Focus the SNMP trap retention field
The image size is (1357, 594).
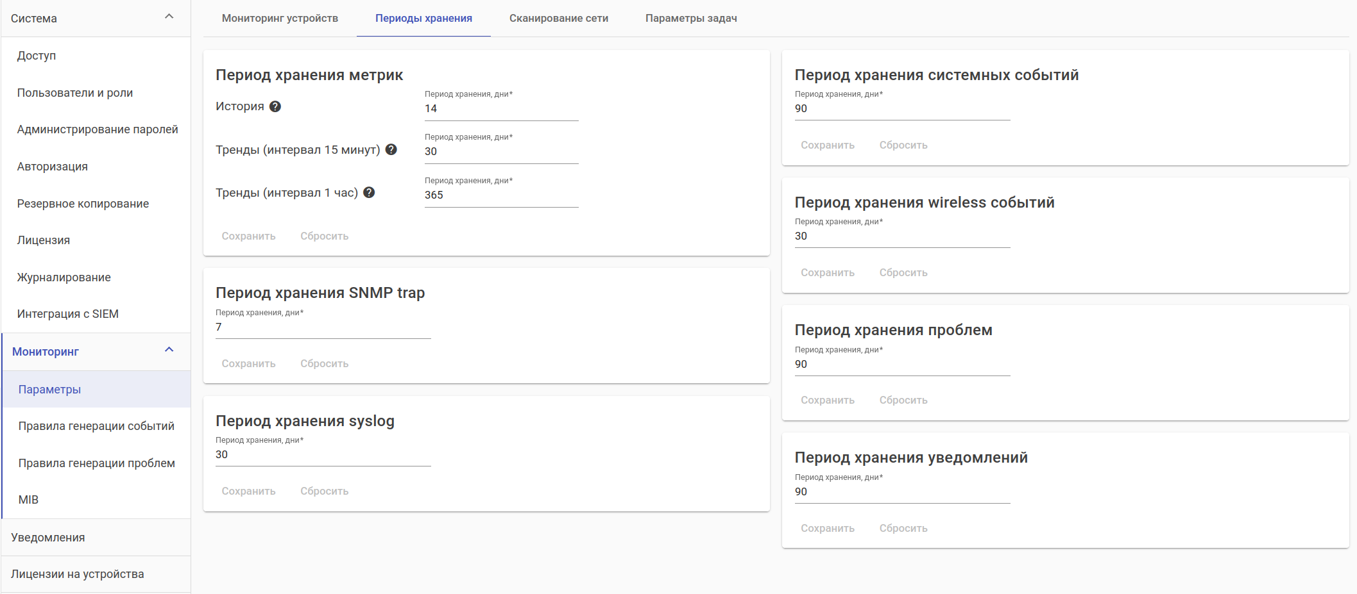[x=323, y=327]
